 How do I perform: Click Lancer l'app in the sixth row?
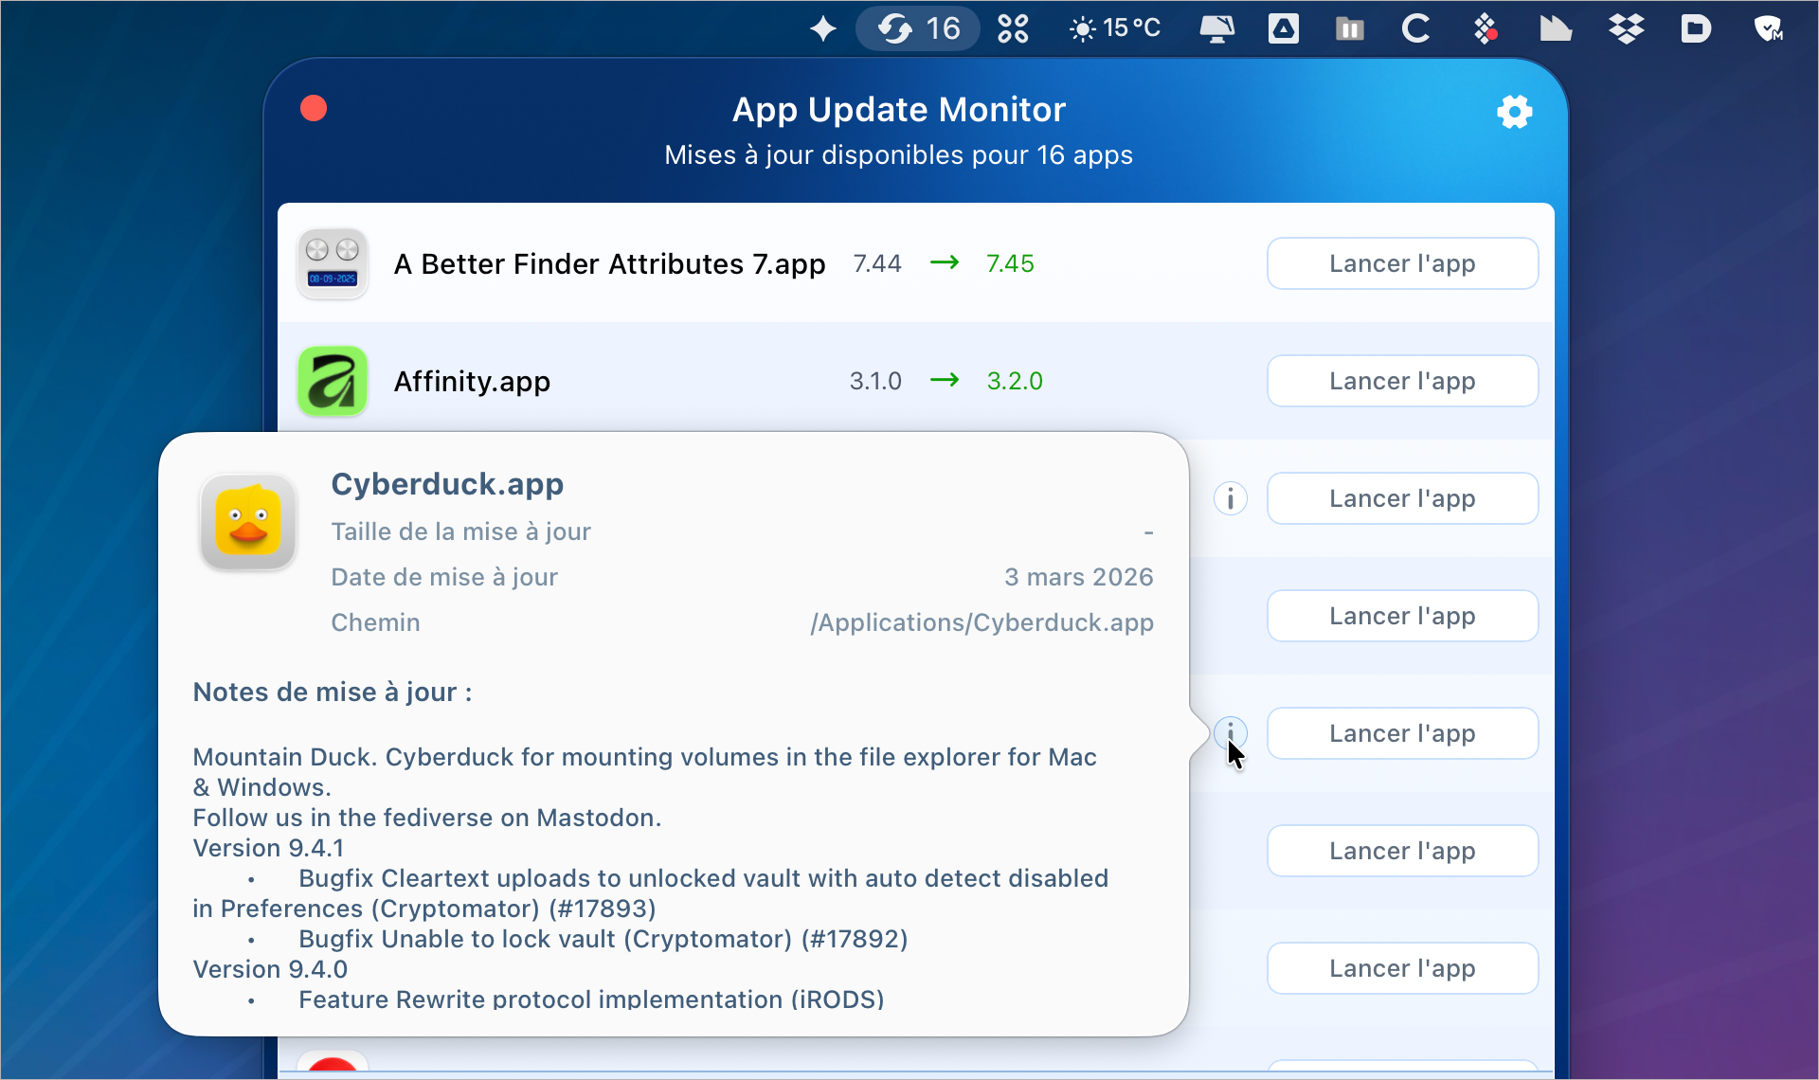pyautogui.click(x=1402, y=851)
